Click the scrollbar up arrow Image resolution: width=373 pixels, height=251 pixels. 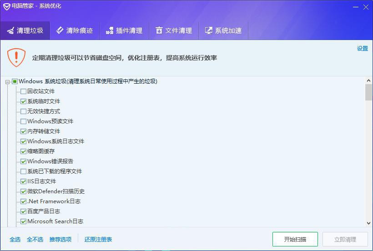coord(369,80)
